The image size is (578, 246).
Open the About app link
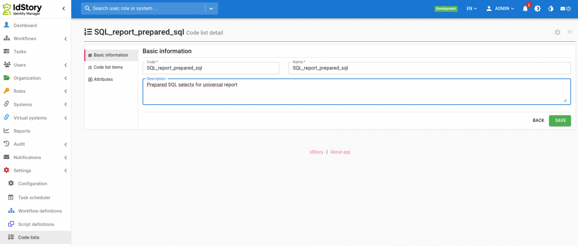(x=340, y=152)
